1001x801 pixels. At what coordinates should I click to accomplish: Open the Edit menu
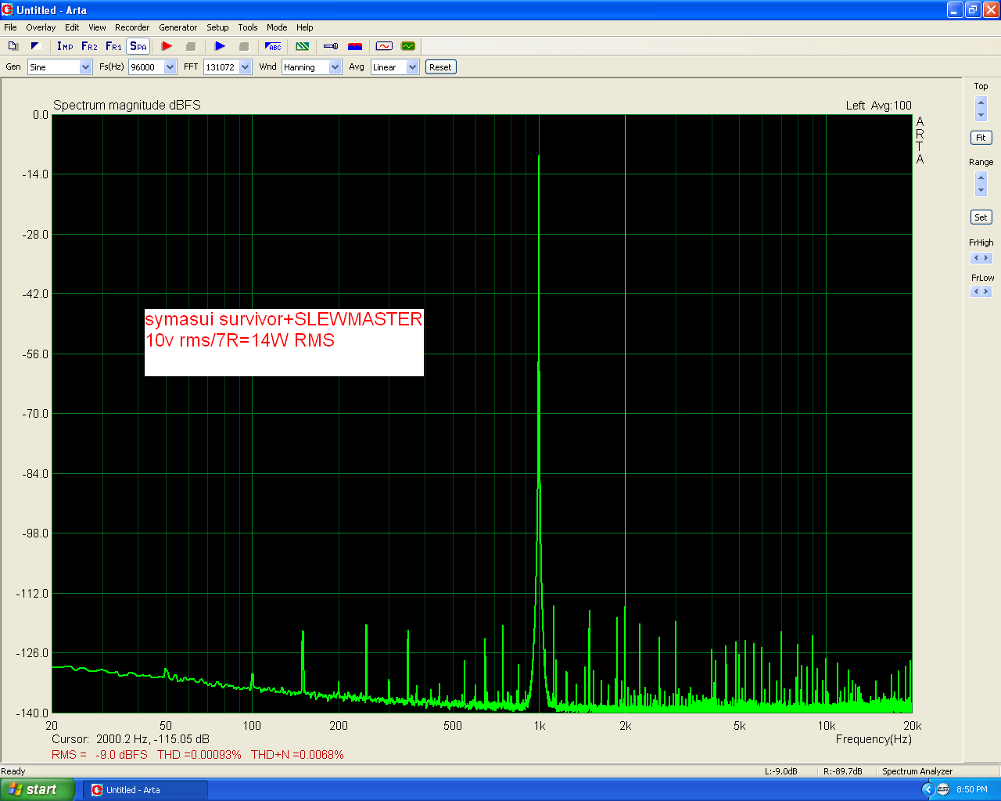pyautogui.click(x=72, y=27)
